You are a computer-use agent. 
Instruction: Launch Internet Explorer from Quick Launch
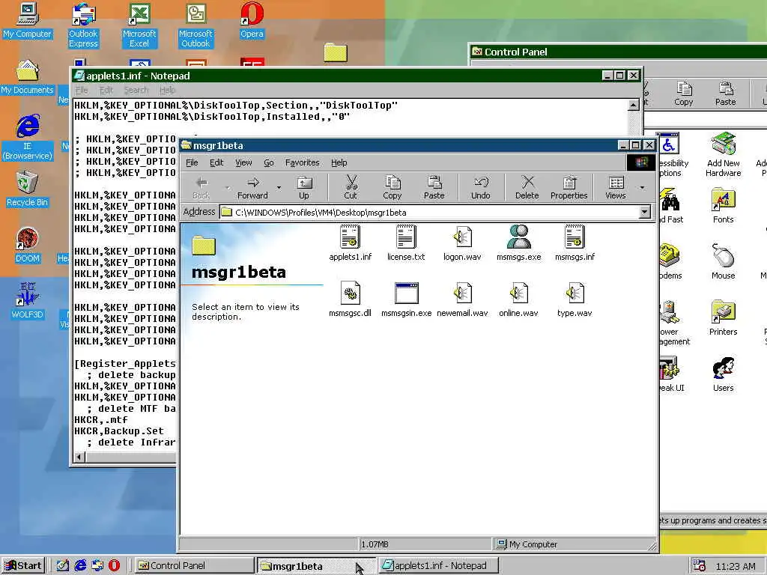pyautogui.click(x=80, y=566)
